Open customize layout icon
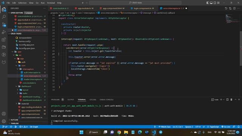 pos(218,3)
